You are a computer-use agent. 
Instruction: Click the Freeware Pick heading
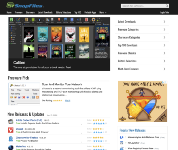(19, 78)
